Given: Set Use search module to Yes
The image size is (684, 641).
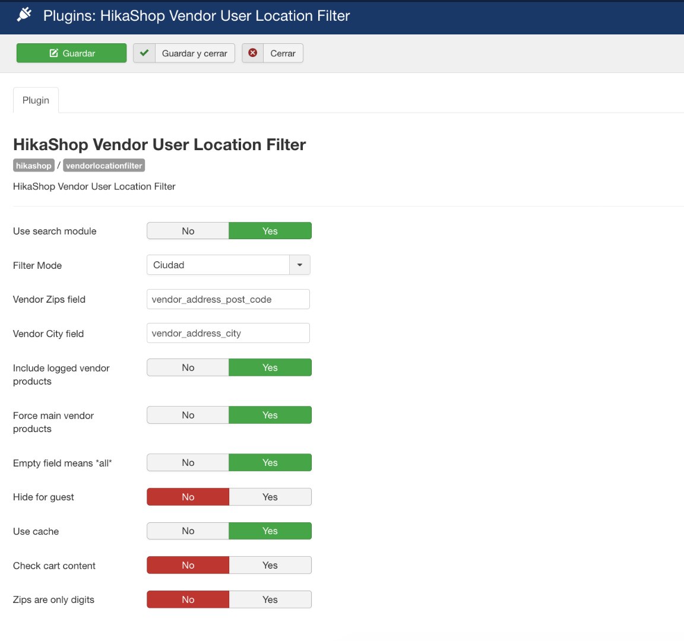Looking at the screenshot, I should pyautogui.click(x=270, y=231).
